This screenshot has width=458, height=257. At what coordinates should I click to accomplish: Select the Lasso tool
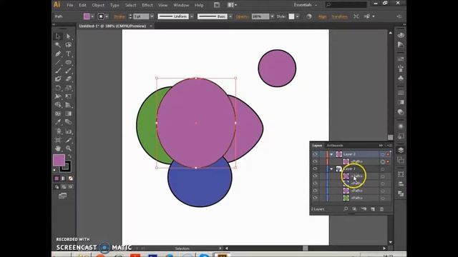point(69,45)
